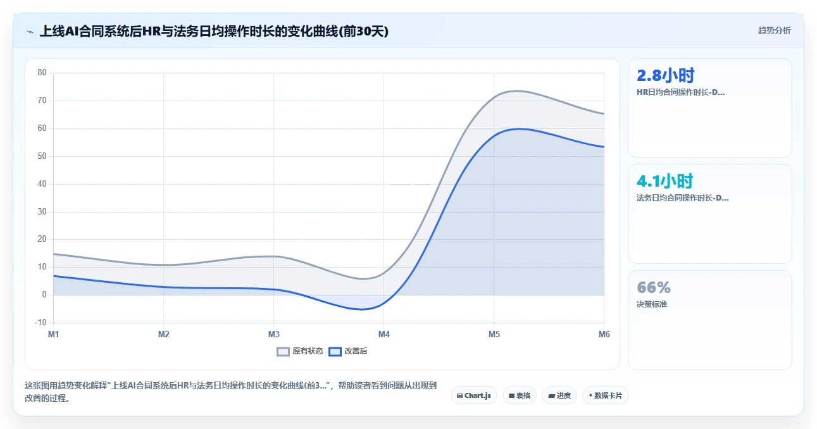Image resolution: width=817 pixels, height=429 pixels.
Task: Click the M4 x-axis label
Action: click(x=384, y=334)
